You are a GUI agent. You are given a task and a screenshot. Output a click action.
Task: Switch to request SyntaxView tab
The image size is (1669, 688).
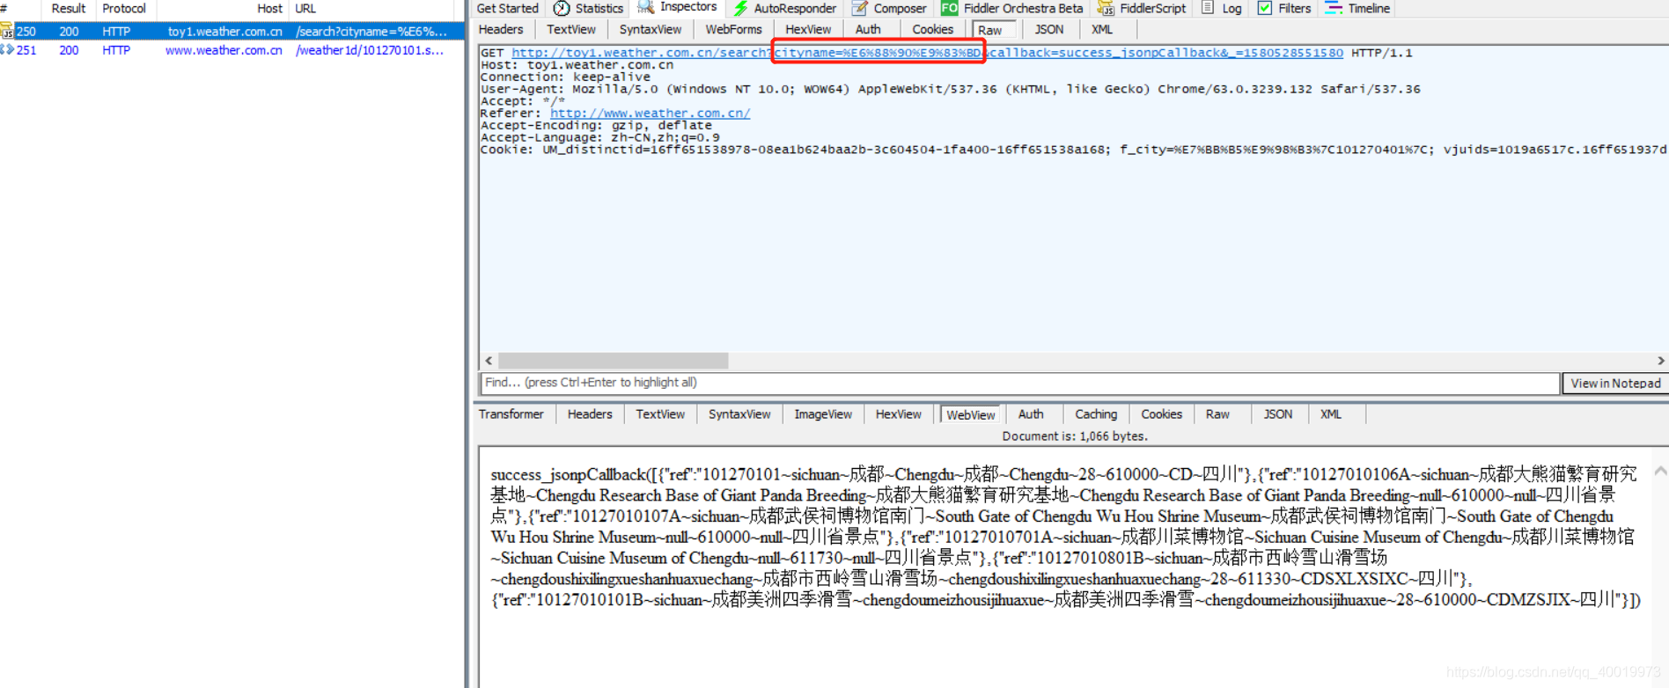[651, 29]
